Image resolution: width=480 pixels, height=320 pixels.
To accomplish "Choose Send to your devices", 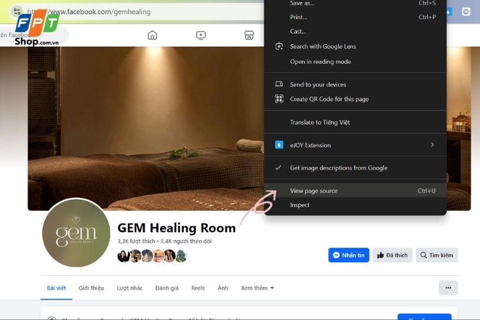I will pos(355,84).
